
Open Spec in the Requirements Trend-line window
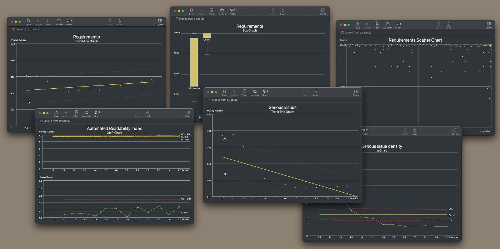[x=28, y=22]
